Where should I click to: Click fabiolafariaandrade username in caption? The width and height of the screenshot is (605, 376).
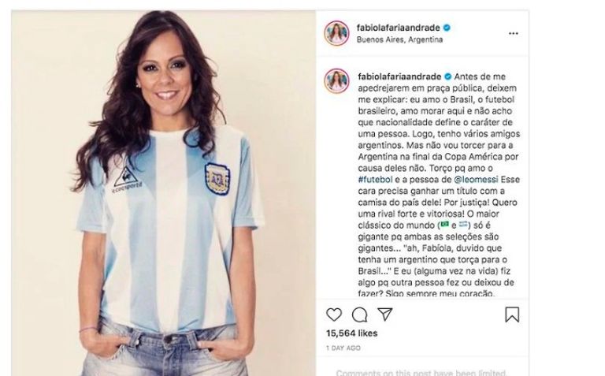coord(399,76)
